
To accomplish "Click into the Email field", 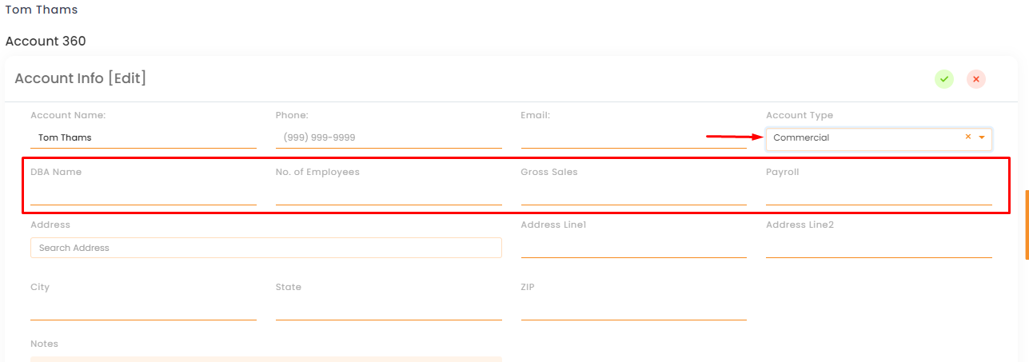I will tap(633, 137).
